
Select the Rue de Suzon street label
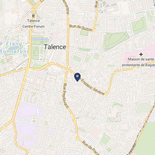coord(81,28)
